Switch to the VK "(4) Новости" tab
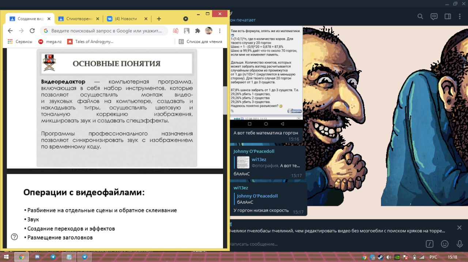Screen dimensions: 468x262 127,19
